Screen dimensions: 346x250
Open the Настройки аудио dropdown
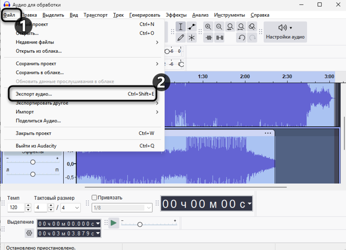pyautogui.click(x=285, y=32)
